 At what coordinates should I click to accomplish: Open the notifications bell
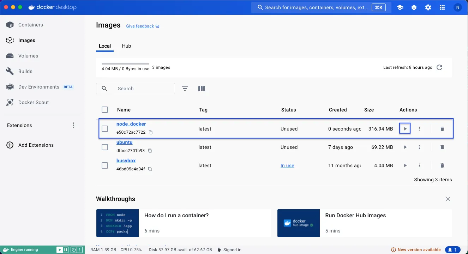click(452, 250)
